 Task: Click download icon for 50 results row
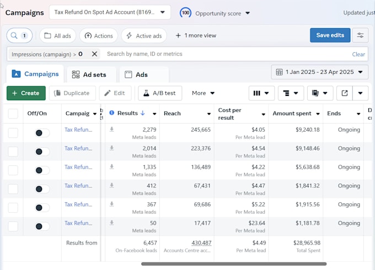[112, 223]
